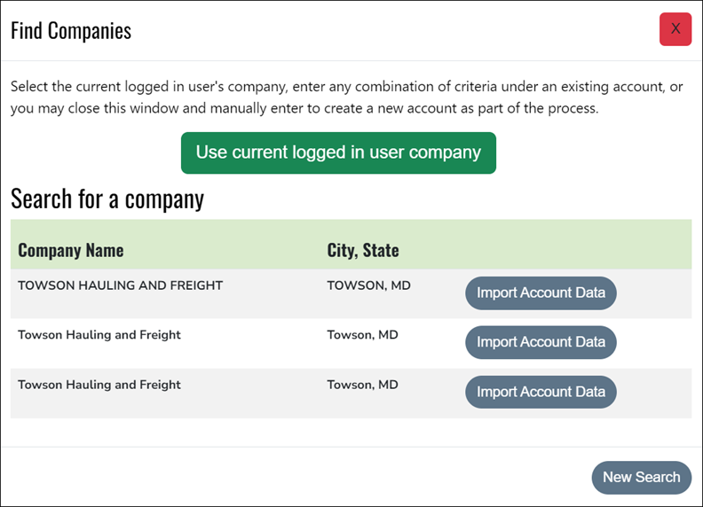Click the City, State column header

pyautogui.click(x=363, y=250)
